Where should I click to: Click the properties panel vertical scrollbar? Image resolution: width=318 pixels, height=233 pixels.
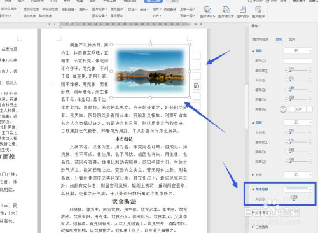coord(247,106)
